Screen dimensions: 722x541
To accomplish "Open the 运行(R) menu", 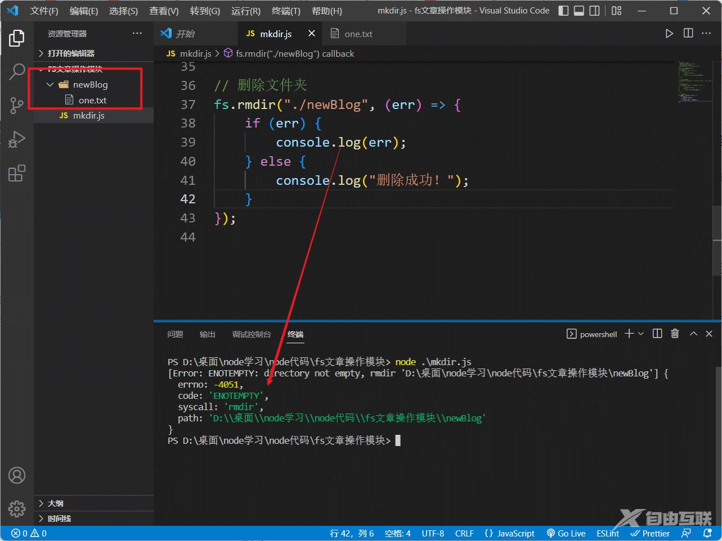I will [x=246, y=11].
